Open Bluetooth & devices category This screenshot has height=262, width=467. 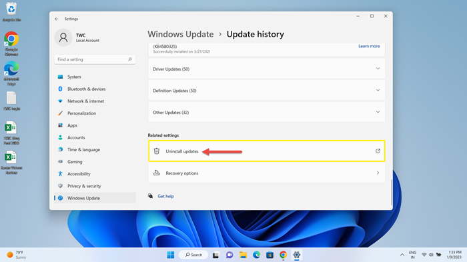pyautogui.click(x=95, y=89)
